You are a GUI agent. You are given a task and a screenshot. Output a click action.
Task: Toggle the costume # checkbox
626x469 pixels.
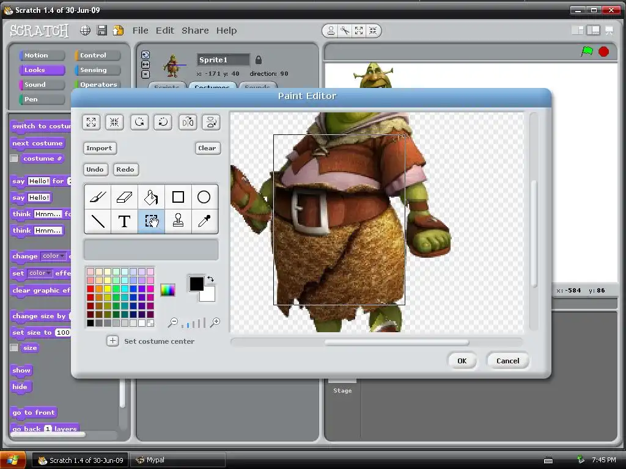click(14, 158)
